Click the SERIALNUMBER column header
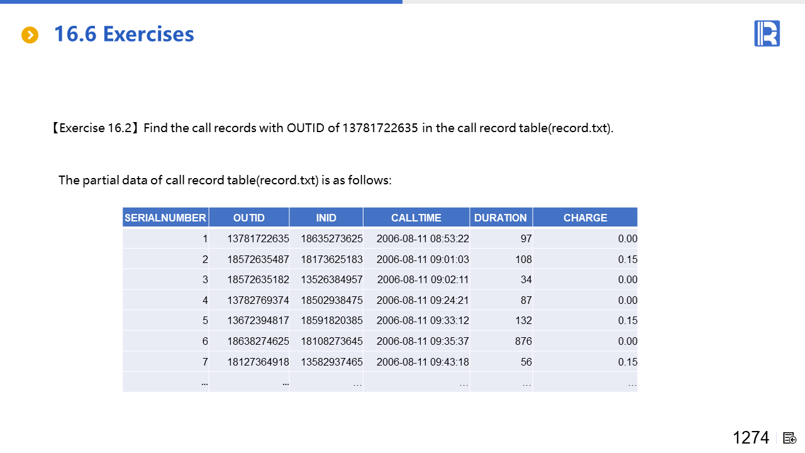This screenshot has width=805, height=453. (x=165, y=218)
